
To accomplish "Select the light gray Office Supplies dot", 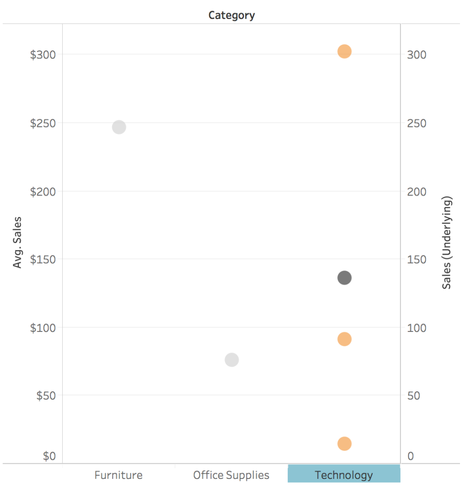I will 232,360.
